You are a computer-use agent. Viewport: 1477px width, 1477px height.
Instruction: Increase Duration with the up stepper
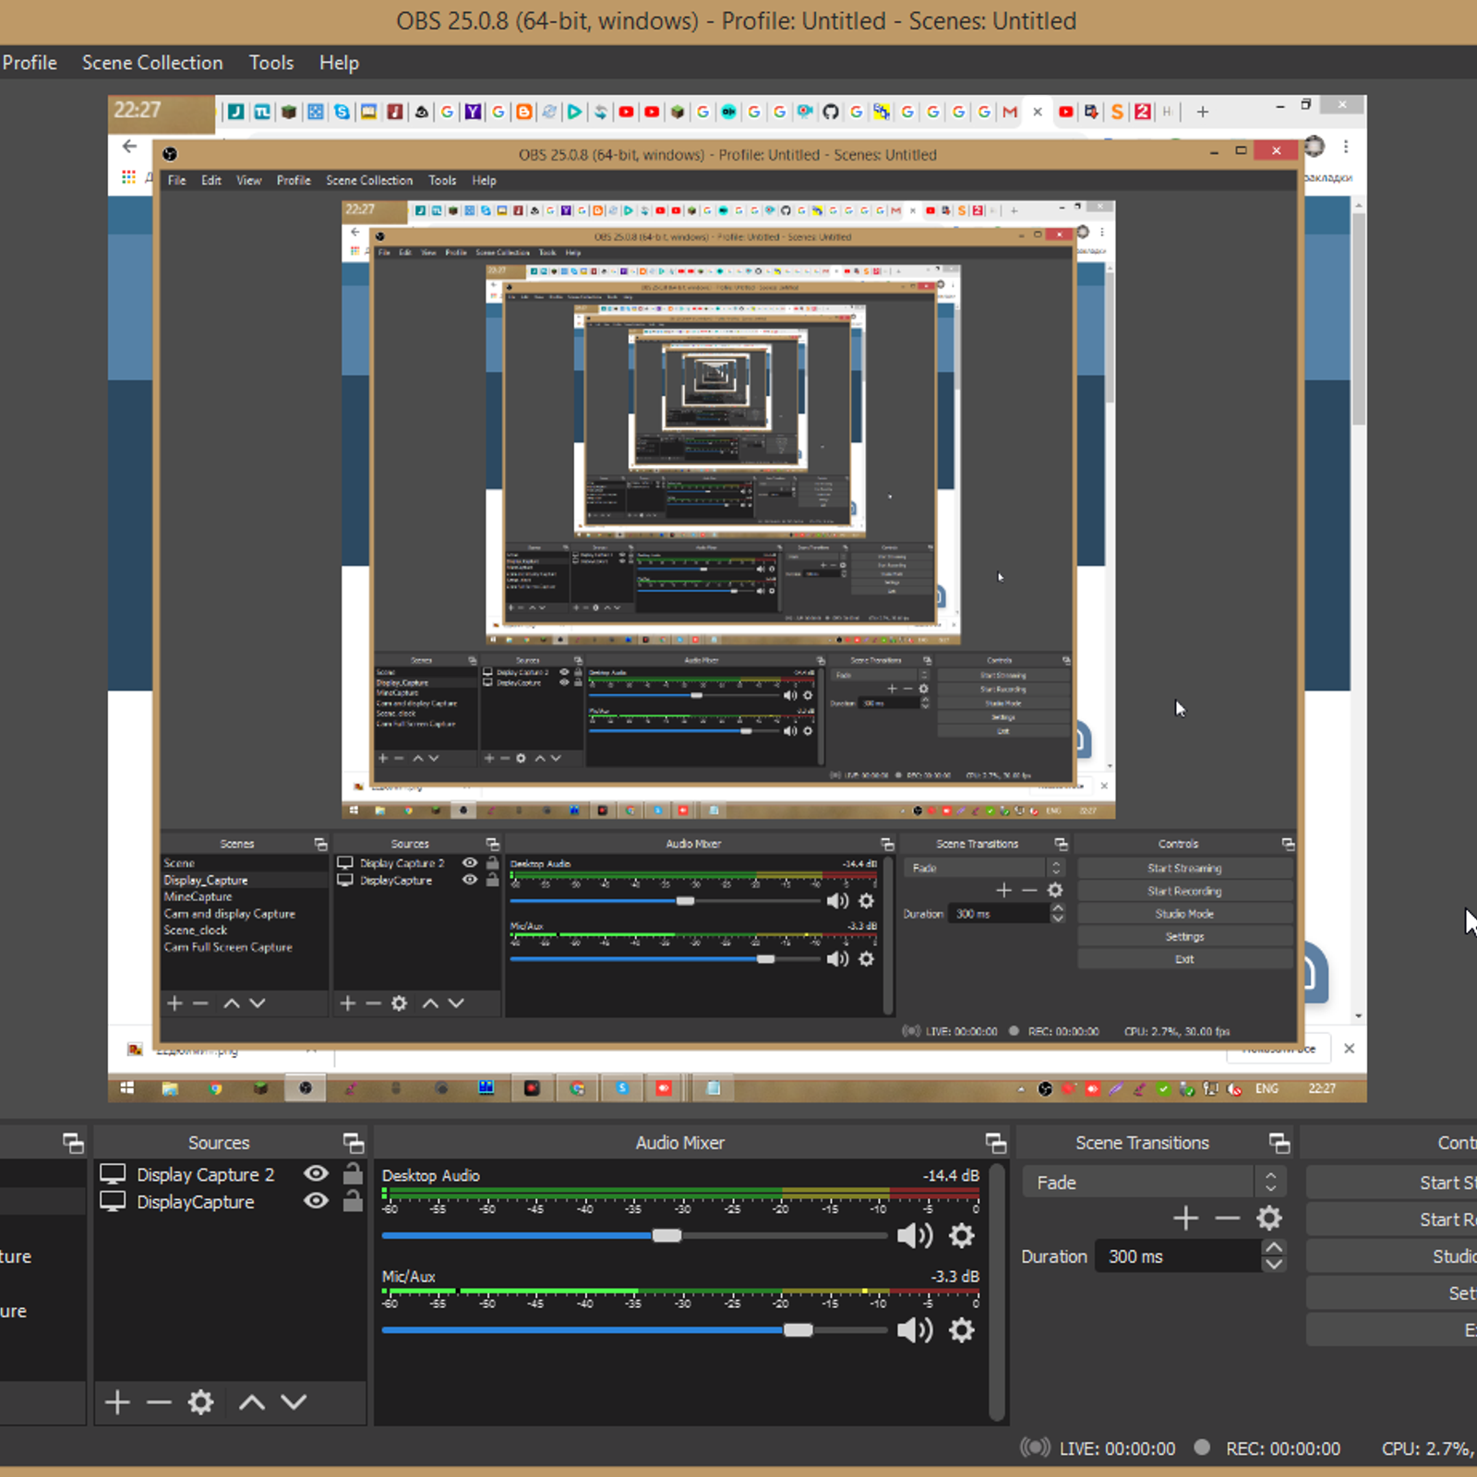(1274, 1247)
